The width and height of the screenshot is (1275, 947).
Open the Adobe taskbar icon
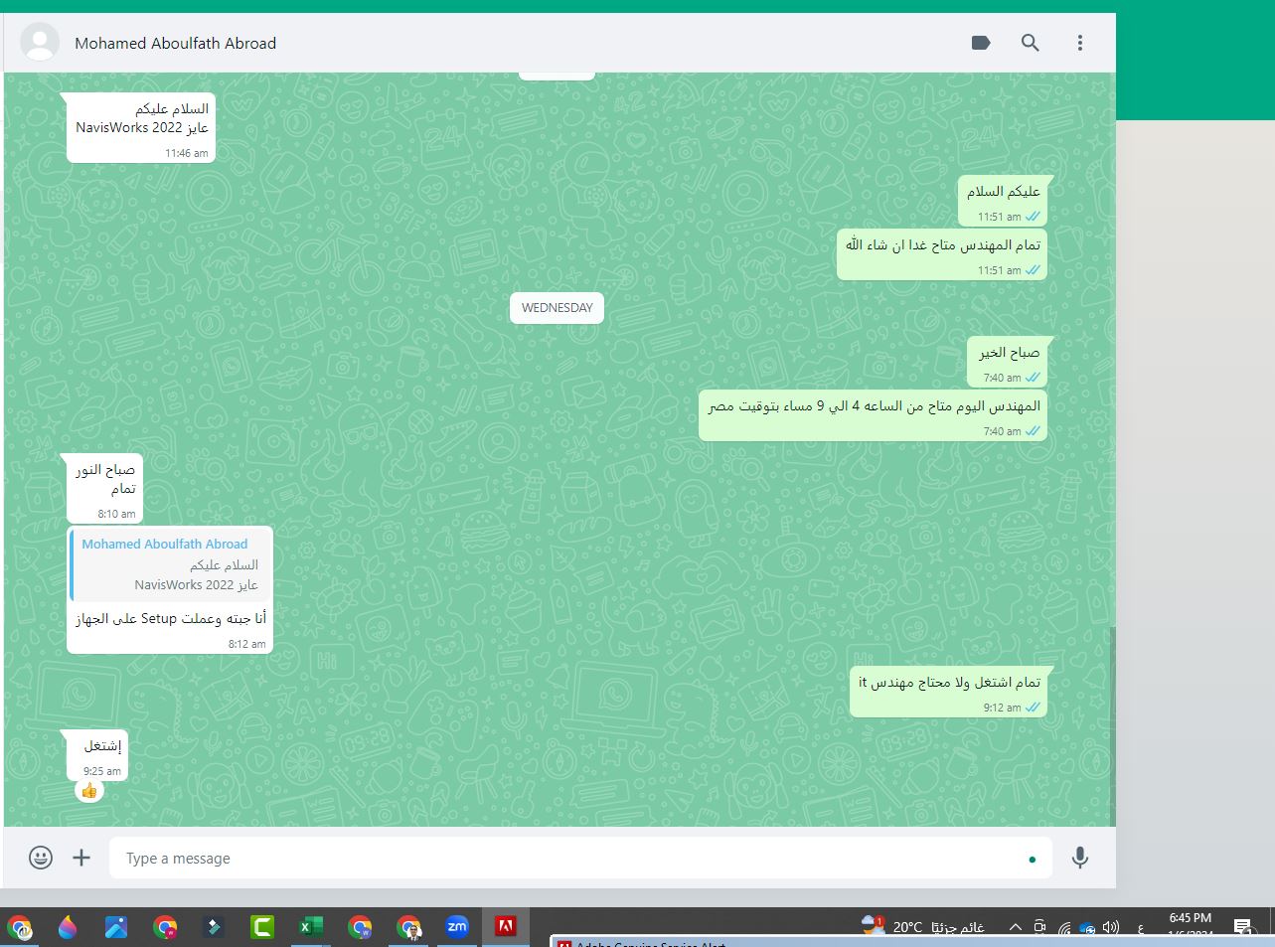point(506,927)
